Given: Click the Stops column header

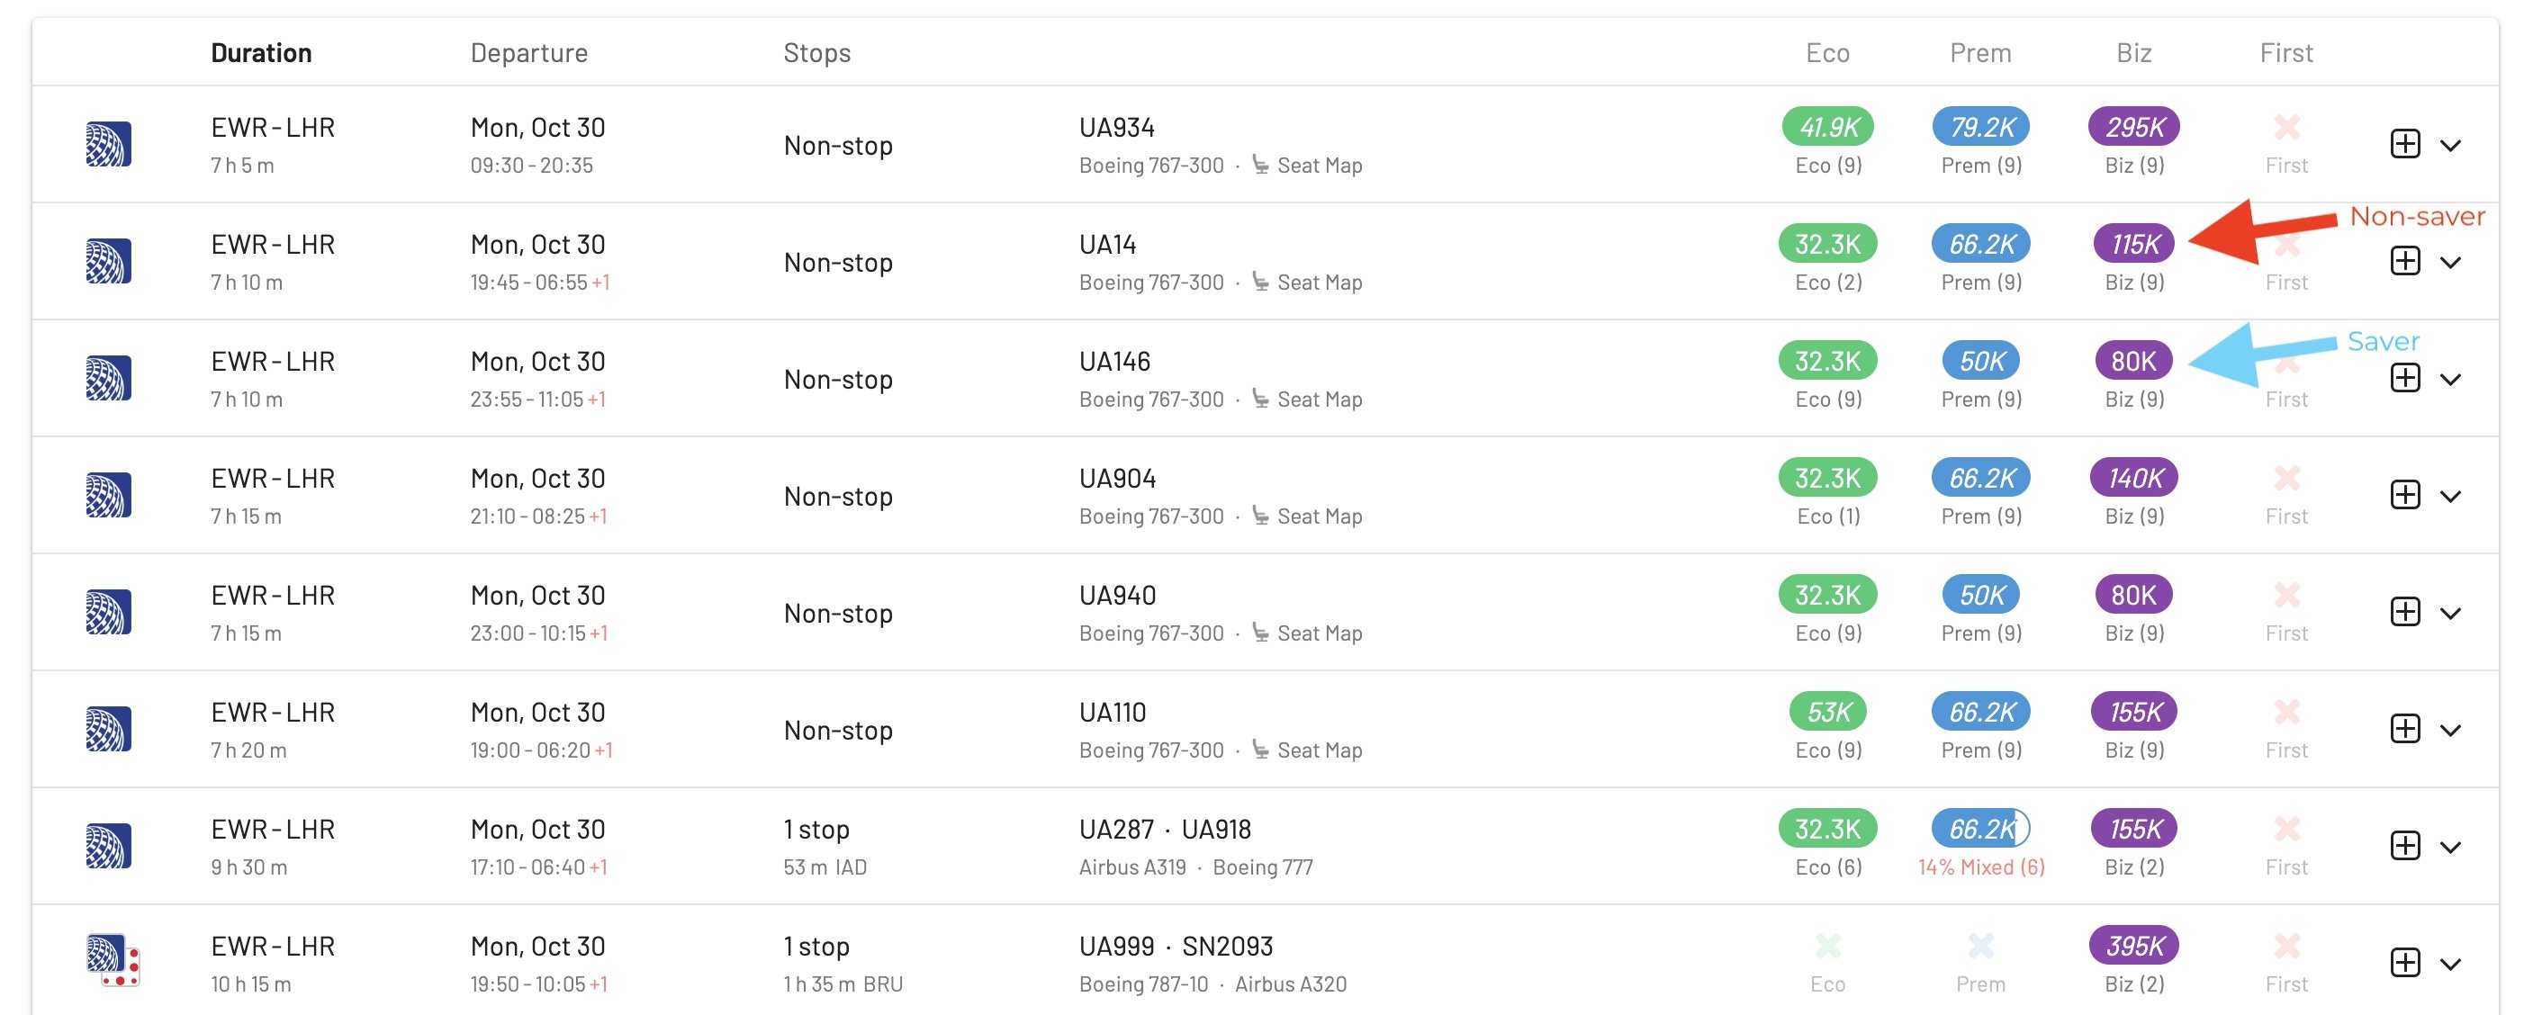Looking at the screenshot, I should coord(817,53).
